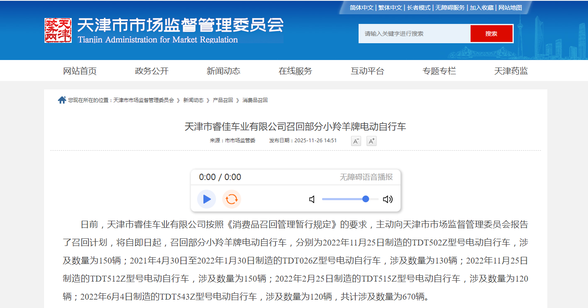Viewport: 588px width, 308px height.
Task: Open 政务公开 navigation item
Action: pyautogui.click(x=152, y=71)
